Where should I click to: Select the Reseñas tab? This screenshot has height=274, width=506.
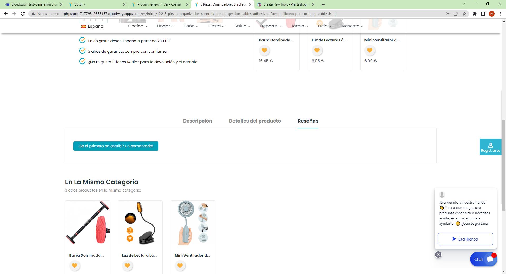[x=308, y=121]
